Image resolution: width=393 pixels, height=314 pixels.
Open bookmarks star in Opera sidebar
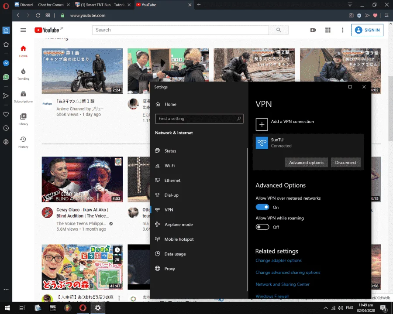pos(6,44)
